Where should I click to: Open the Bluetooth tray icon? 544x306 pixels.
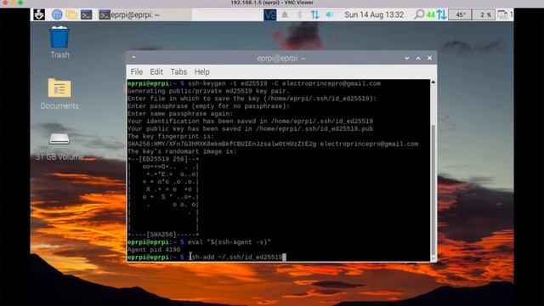pos(300,14)
